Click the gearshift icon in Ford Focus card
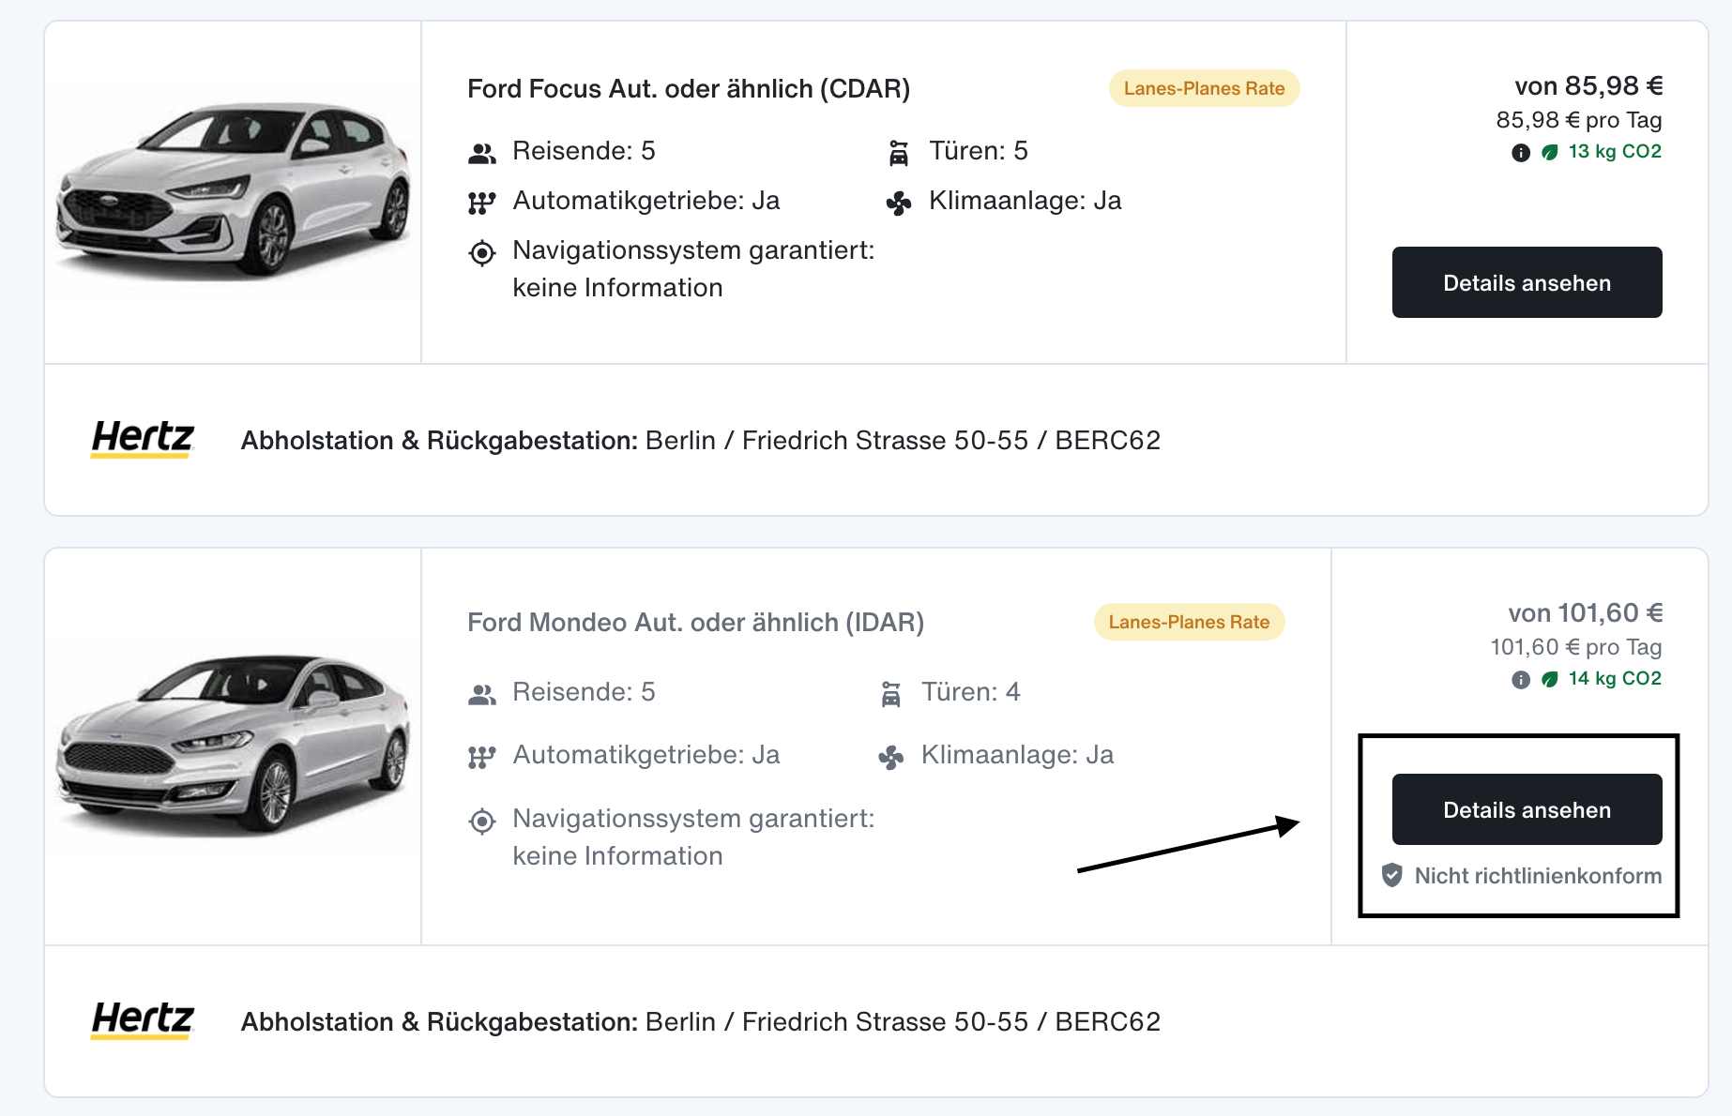Screen dimensions: 1732x1116 coord(481,203)
